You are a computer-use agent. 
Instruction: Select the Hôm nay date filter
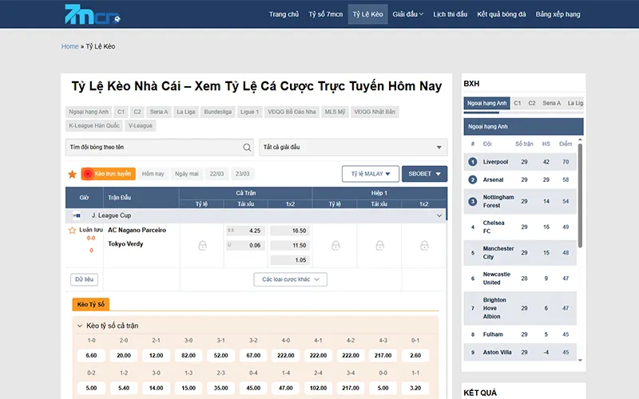click(153, 174)
